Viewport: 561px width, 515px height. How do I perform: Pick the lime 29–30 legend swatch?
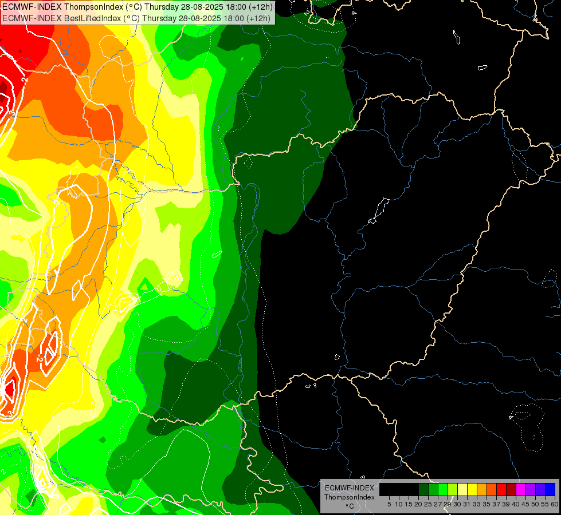pos(453,489)
